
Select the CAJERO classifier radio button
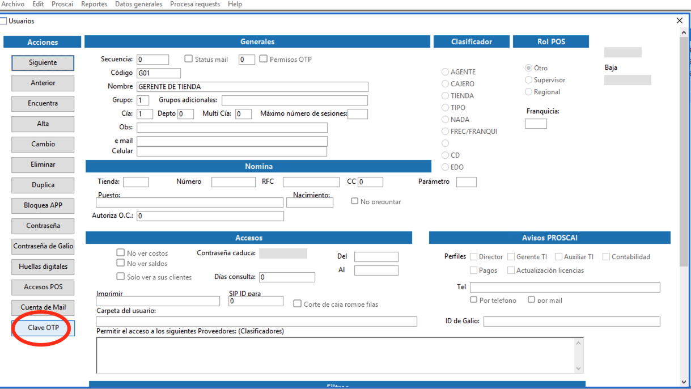click(446, 84)
